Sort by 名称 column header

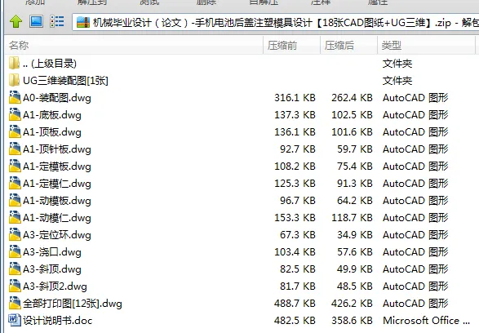pyautogui.click(x=134, y=45)
